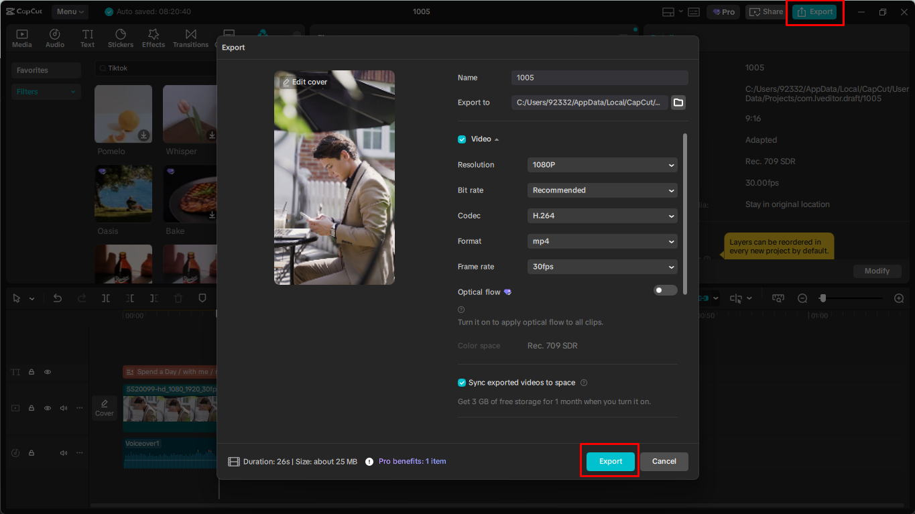Open the Audio panel
The image size is (915, 514).
(54, 38)
